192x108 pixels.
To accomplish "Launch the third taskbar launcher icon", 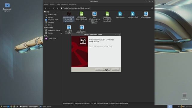I will coord(14,106).
